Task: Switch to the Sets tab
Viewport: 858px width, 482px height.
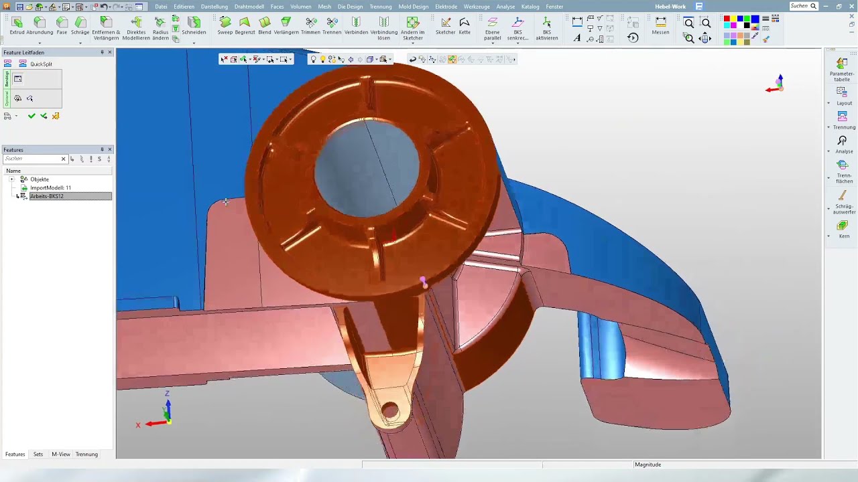Action: [x=38, y=455]
